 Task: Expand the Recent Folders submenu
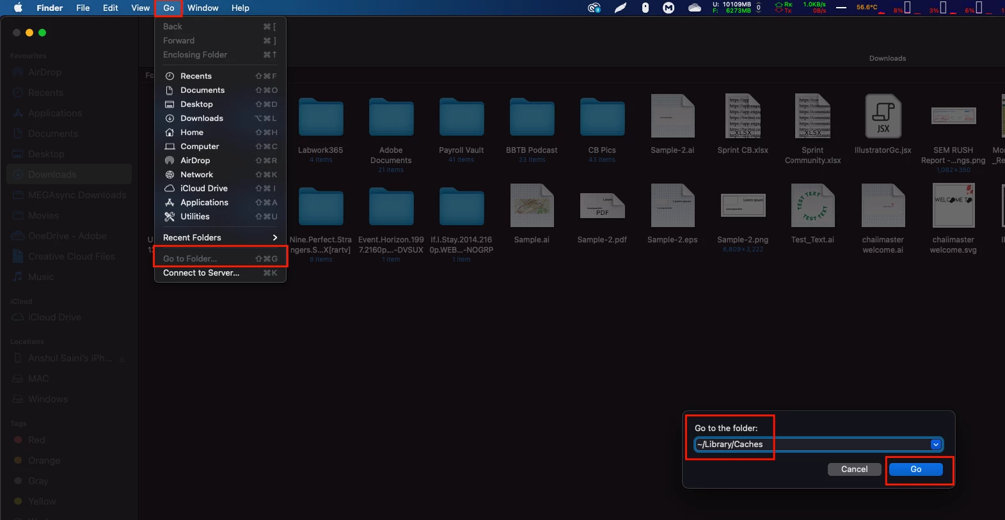point(220,238)
